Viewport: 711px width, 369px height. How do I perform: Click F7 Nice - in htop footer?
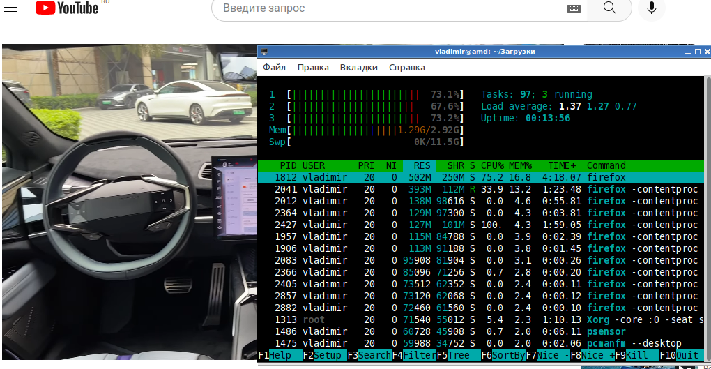click(548, 355)
